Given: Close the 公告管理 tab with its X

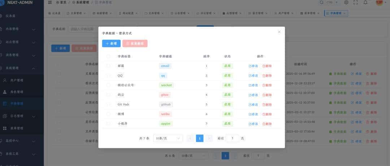Looking at the screenshot, I should coord(188,13).
